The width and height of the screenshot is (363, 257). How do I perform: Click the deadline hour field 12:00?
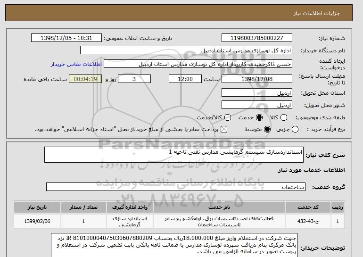tap(185, 79)
